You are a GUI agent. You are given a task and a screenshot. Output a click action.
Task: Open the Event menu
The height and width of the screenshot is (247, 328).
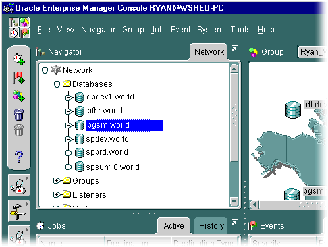pos(180,30)
